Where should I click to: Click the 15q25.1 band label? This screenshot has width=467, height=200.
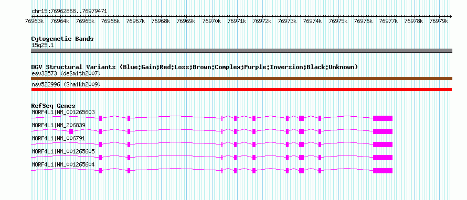point(43,46)
